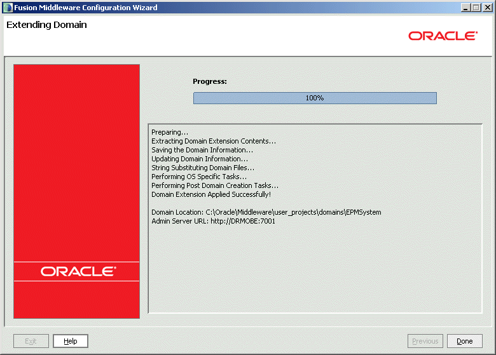Click the Done button
The width and height of the screenshot is (496, 355).
click(x=465, y=341)
